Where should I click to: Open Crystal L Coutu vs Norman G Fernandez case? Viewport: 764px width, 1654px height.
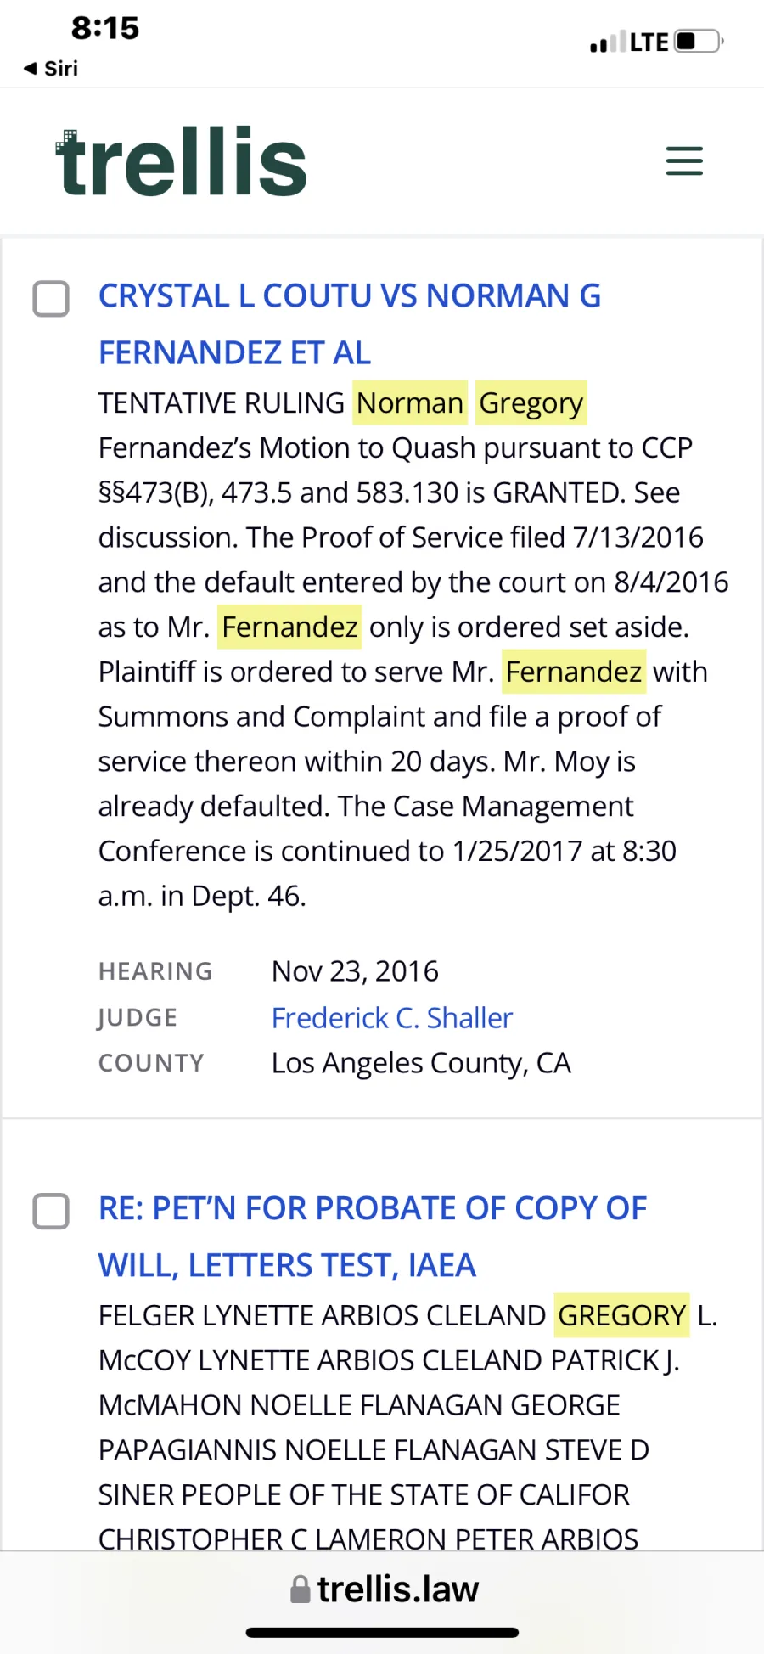(349, 324)
